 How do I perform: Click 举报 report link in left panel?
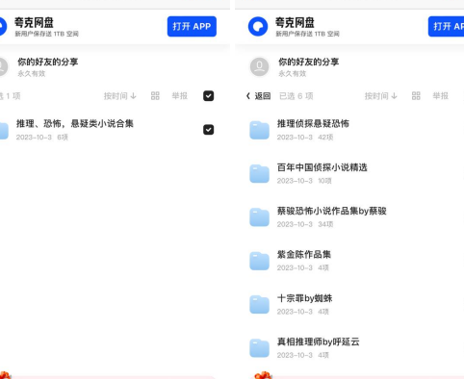(x=180, y=96)
